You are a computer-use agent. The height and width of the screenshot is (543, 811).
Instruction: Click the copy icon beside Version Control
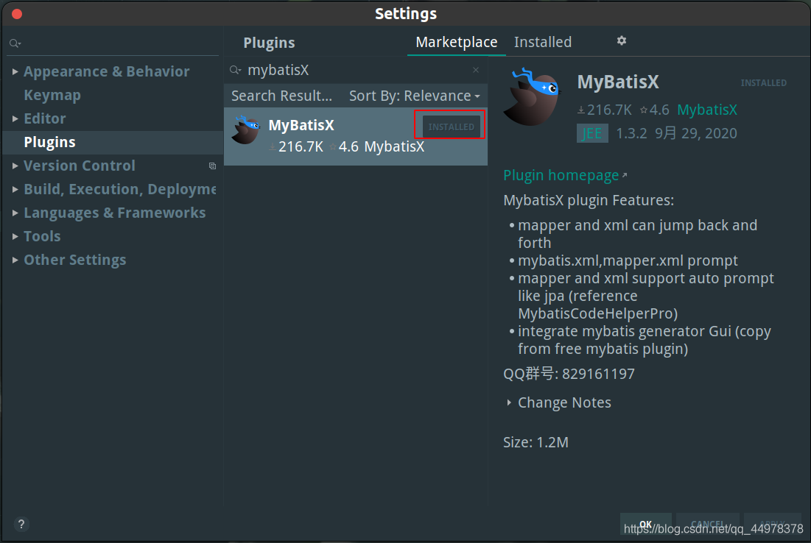tap(212, 166)
